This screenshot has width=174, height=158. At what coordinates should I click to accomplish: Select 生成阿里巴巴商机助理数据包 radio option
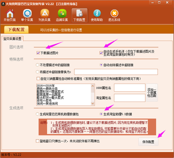(x=37, y=114)
